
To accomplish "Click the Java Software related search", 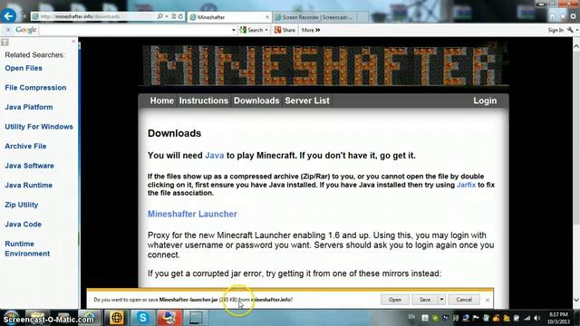I will (x=29, y=166).
